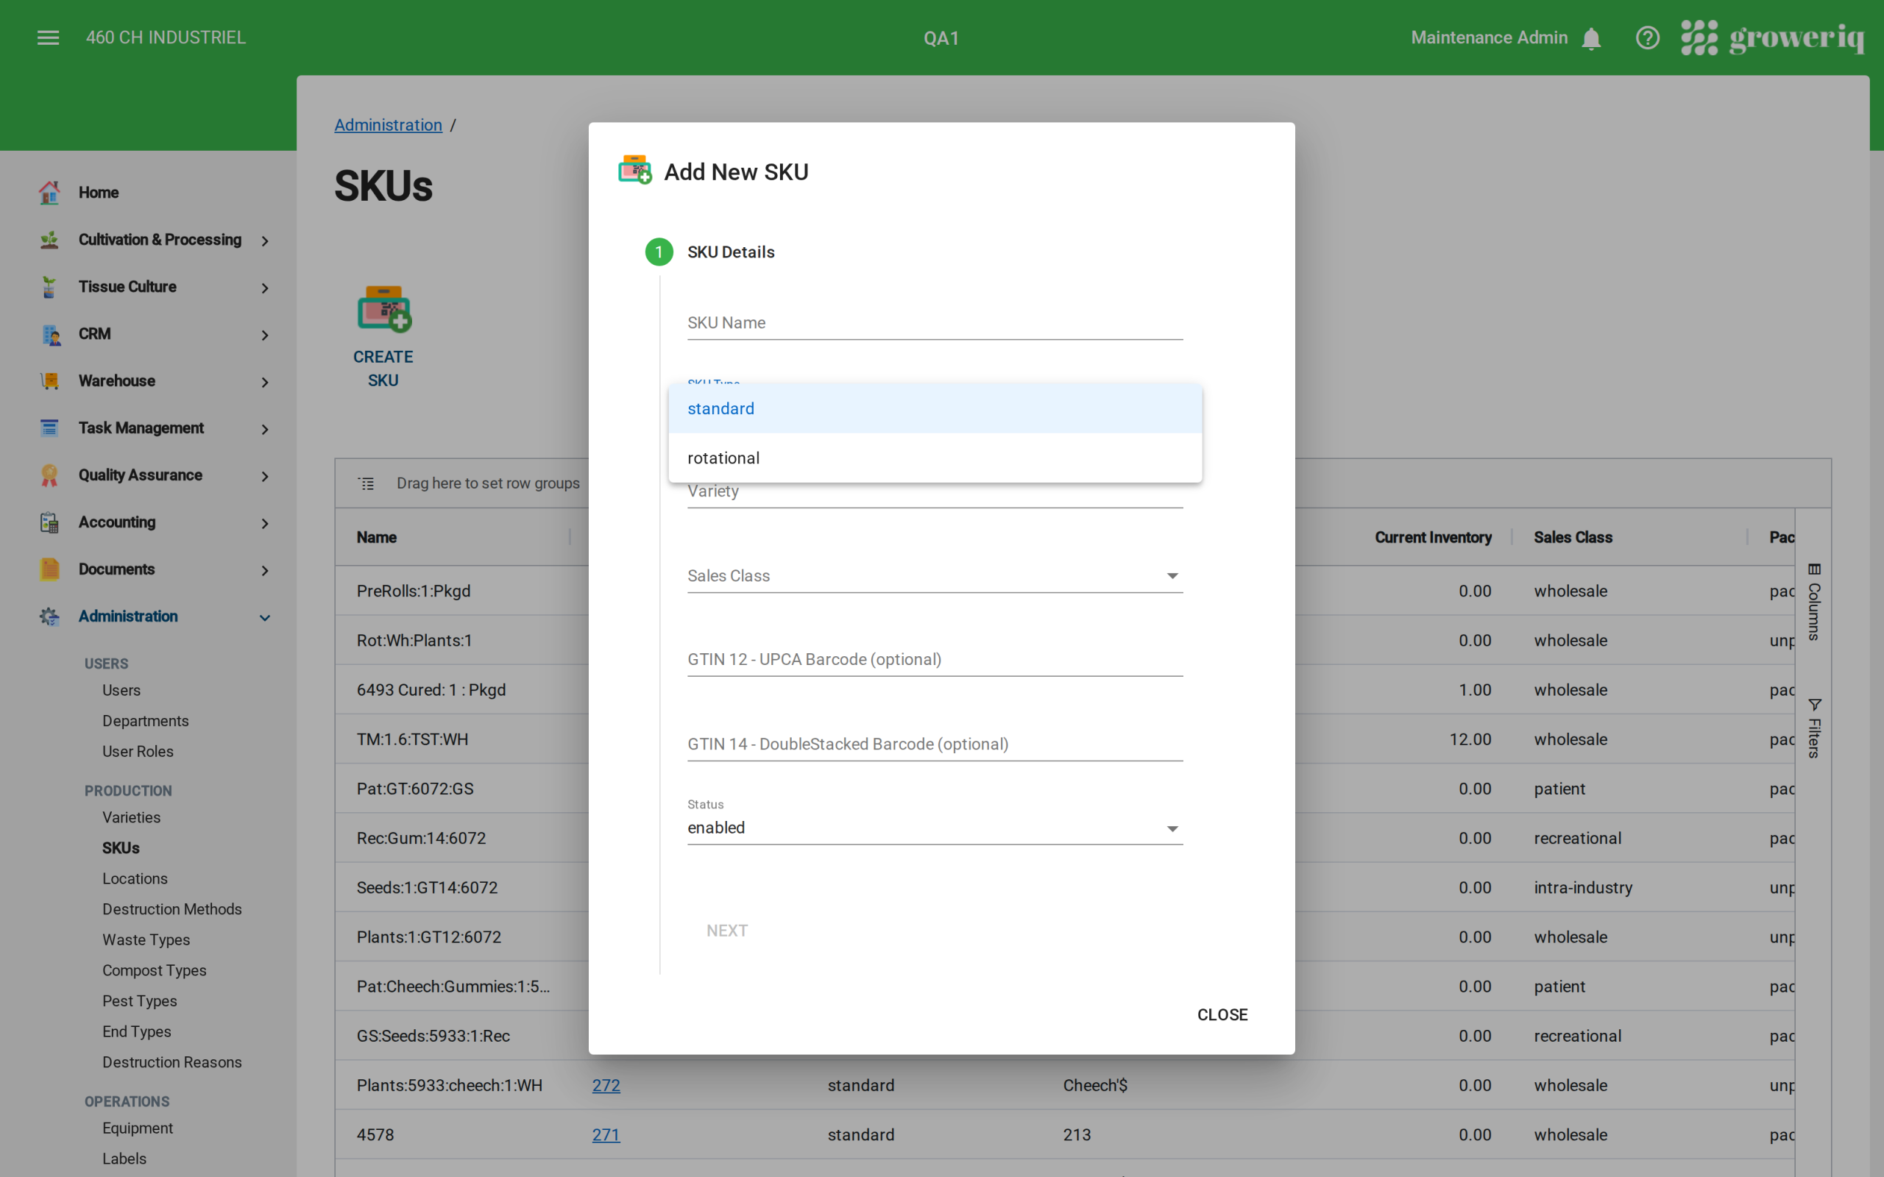The width and height of the screenshot is (1884, 1177).
Task: Expand the Tissue Culture menu
Action: (265, 288)
